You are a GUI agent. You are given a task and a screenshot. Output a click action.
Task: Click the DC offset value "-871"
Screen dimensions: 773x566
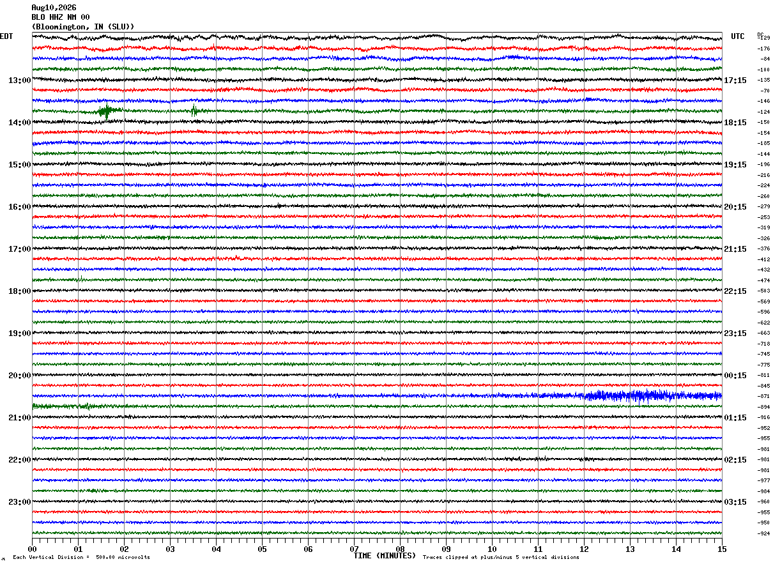(763, 397)
